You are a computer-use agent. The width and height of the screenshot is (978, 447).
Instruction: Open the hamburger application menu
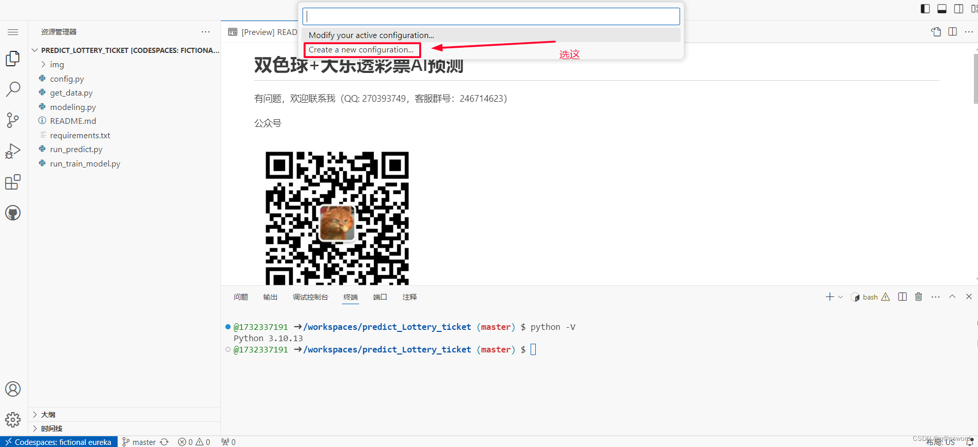point(13,32)
